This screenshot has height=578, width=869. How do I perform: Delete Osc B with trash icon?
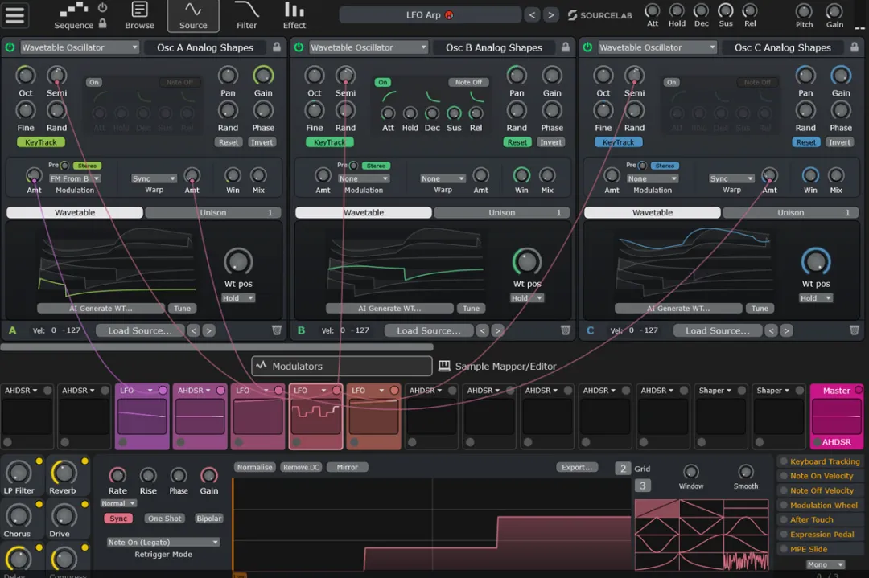point(566,330)
